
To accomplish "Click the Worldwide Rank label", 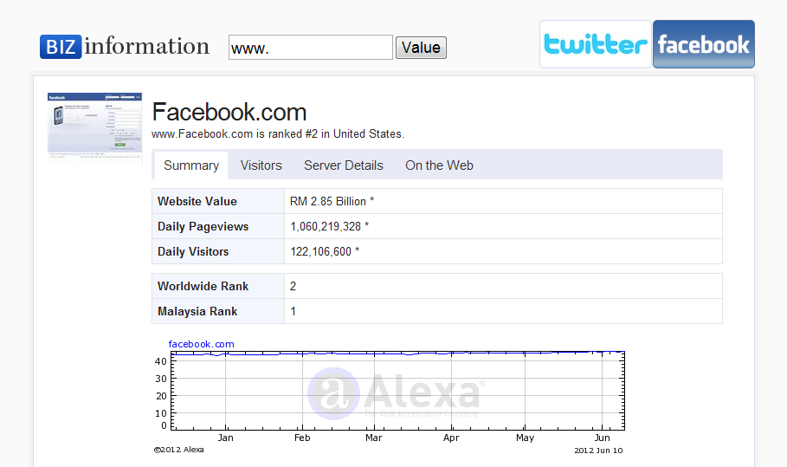I will (203, 286).
